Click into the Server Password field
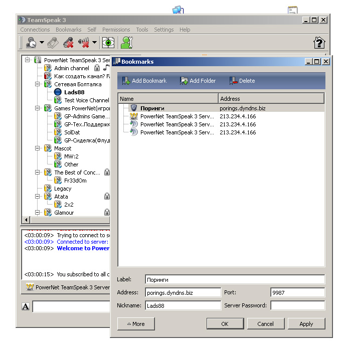Screen dimensions: 351x351 coord(297,305)
